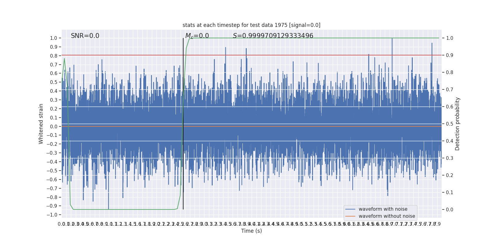Click the orange line sample in legend
This screenshot has width=491, height=245.
pyautogui.click(x=350, y=216)
